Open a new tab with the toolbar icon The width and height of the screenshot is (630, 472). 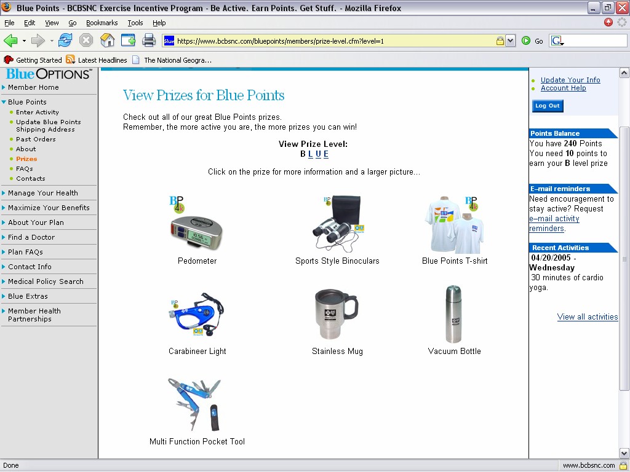pos(128,41)
